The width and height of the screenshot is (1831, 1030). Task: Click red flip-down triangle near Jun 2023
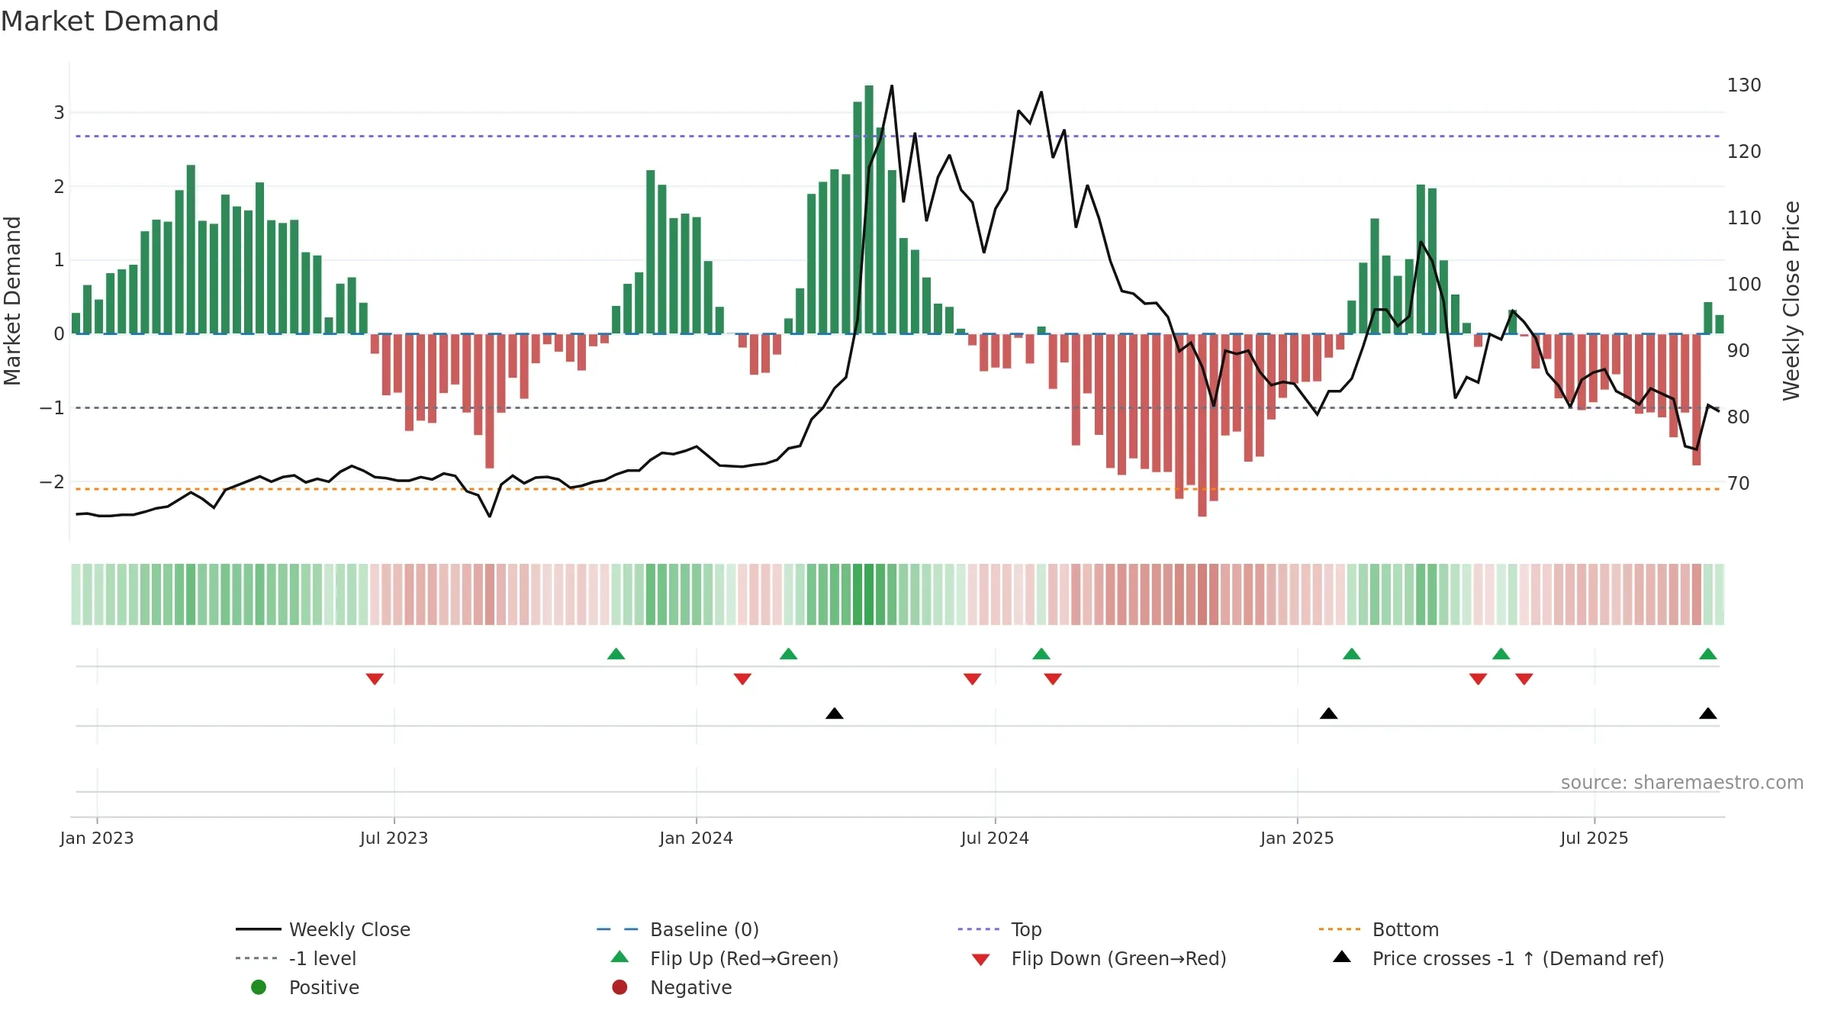[x=375, y=679]
